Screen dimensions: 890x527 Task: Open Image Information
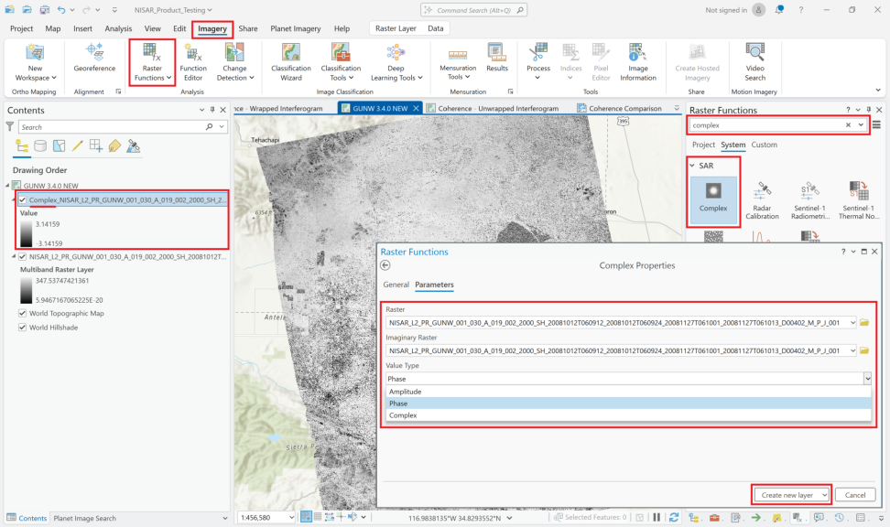tap(638, 62)
